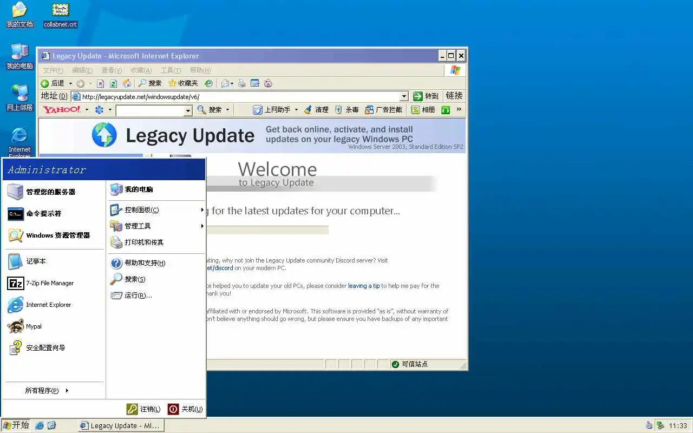Expand the Back button history dropdown arrow
The height and width of the screenshot is (433, 693).
(70, 83)
